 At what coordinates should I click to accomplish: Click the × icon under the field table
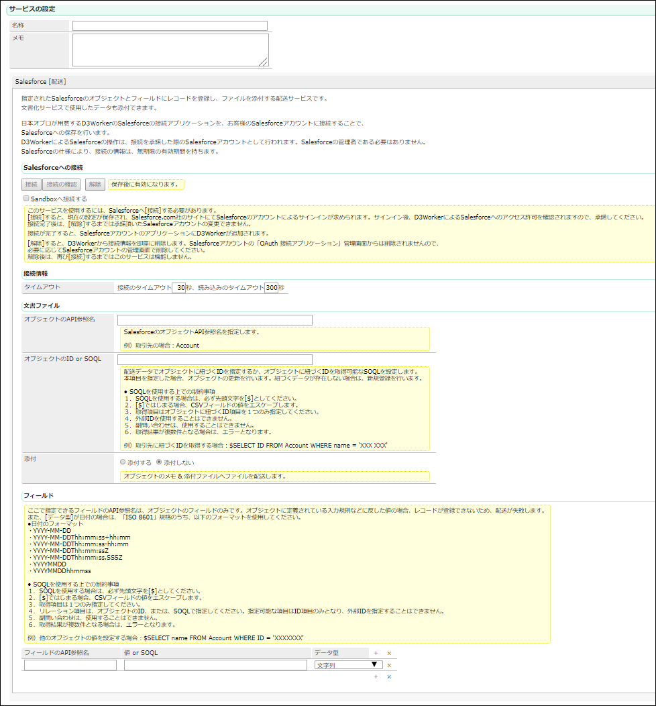tap(389, 676)
